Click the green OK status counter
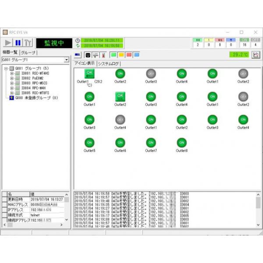Screen dimensions: 263x263 198,43
